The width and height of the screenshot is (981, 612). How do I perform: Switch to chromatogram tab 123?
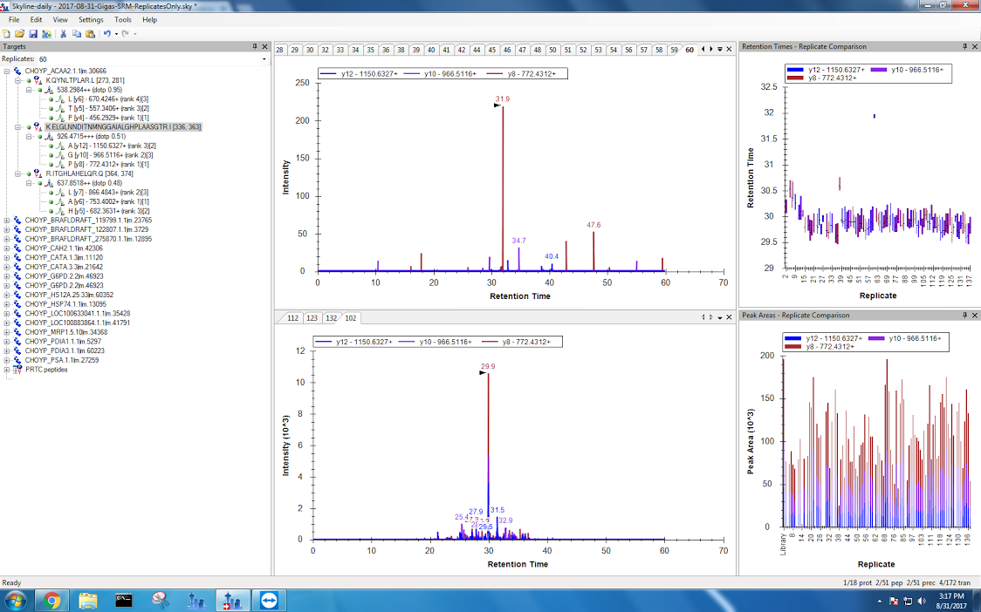(312, 318)
